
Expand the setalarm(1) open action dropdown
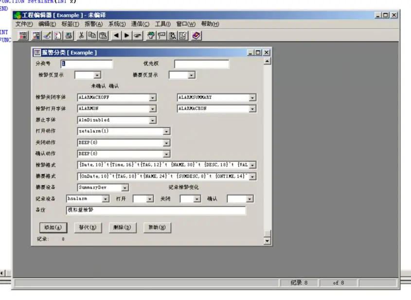point(166,131)
